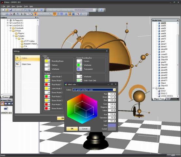Click the New color preview swatch
Image resolution: width=181 pixels, height=157 pixels.
point(112,125)
